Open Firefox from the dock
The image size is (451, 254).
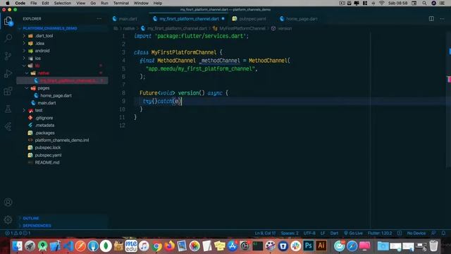click(x=169, y=246)
